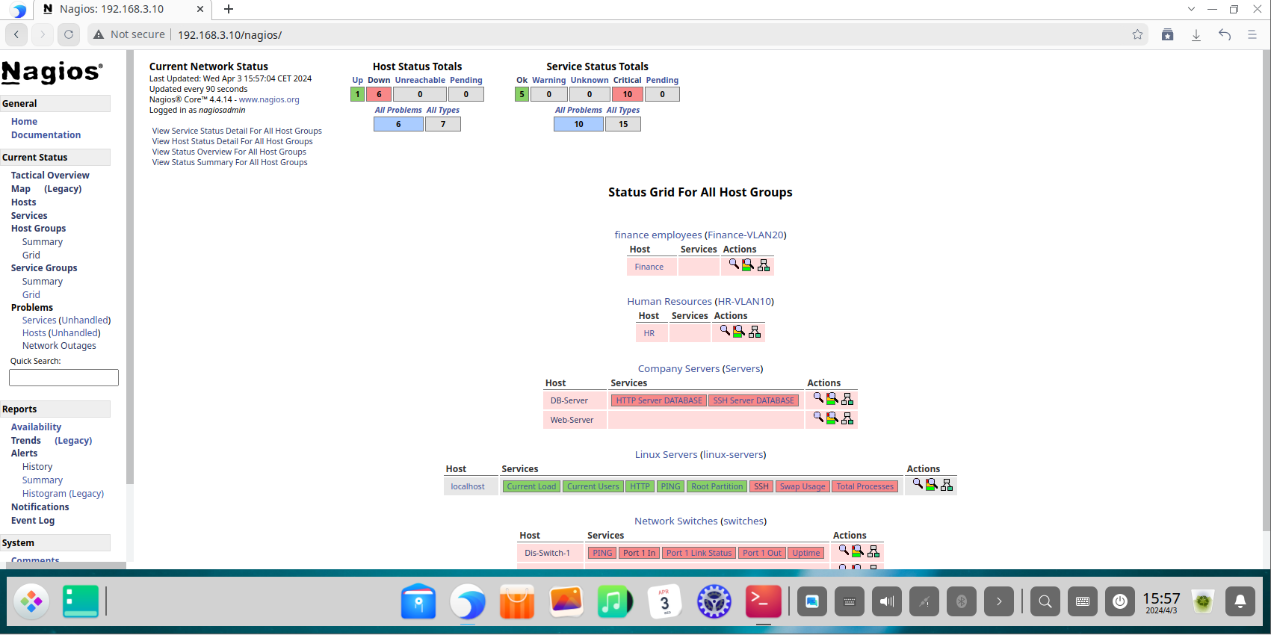Locate HR host on network map icon

point(755,332)
